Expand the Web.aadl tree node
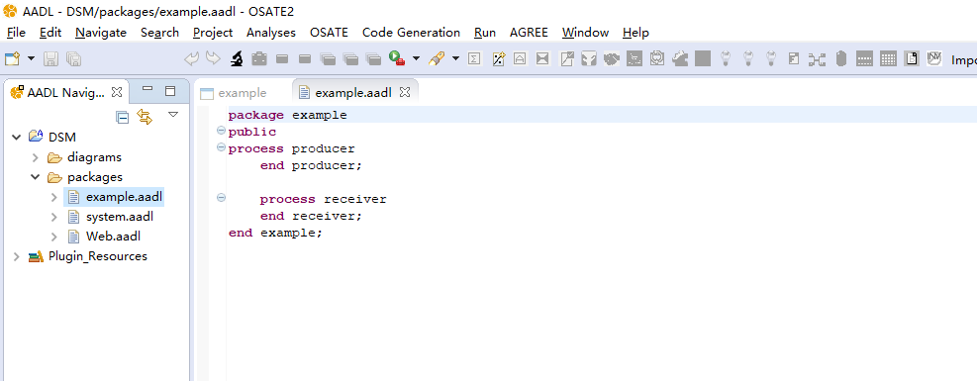The image size is (977, 381). pyautogui.click(x=54, y=237)
